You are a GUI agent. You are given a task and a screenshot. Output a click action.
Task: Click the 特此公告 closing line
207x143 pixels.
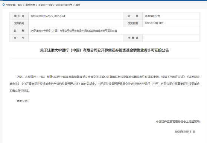[x=23, y=101]
